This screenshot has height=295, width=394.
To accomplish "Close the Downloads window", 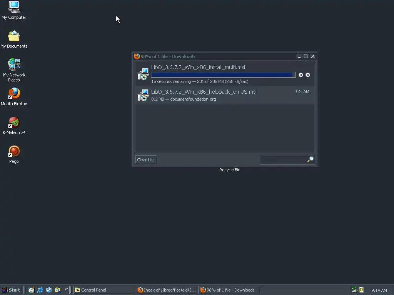I will point(312,56).
